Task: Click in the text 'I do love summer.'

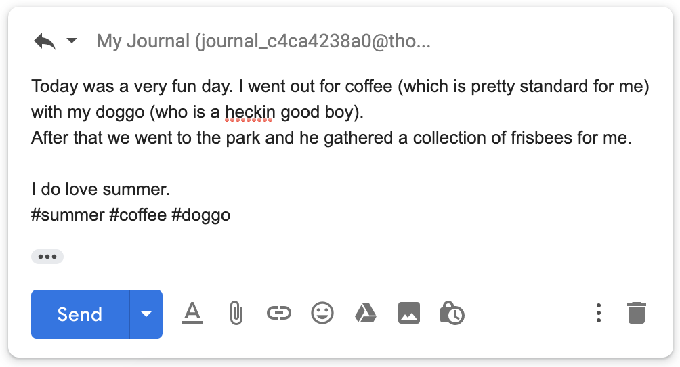Action: click(x=100, y=189)
